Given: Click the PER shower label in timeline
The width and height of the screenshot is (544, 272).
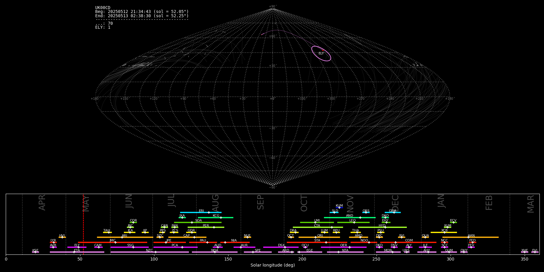Looking at the screenshot, I should point(206,226).
